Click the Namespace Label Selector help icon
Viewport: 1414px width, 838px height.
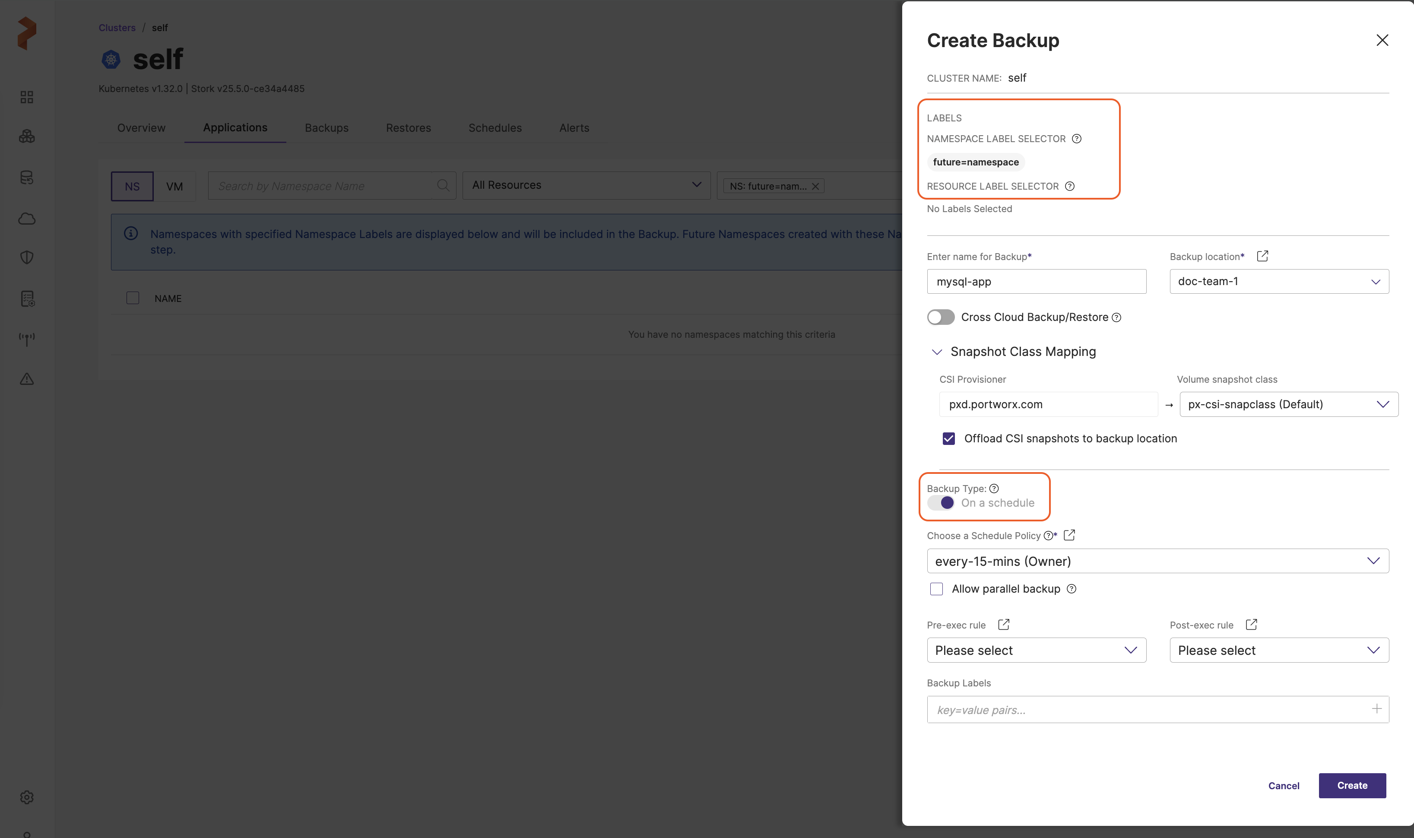[1076, 139]
